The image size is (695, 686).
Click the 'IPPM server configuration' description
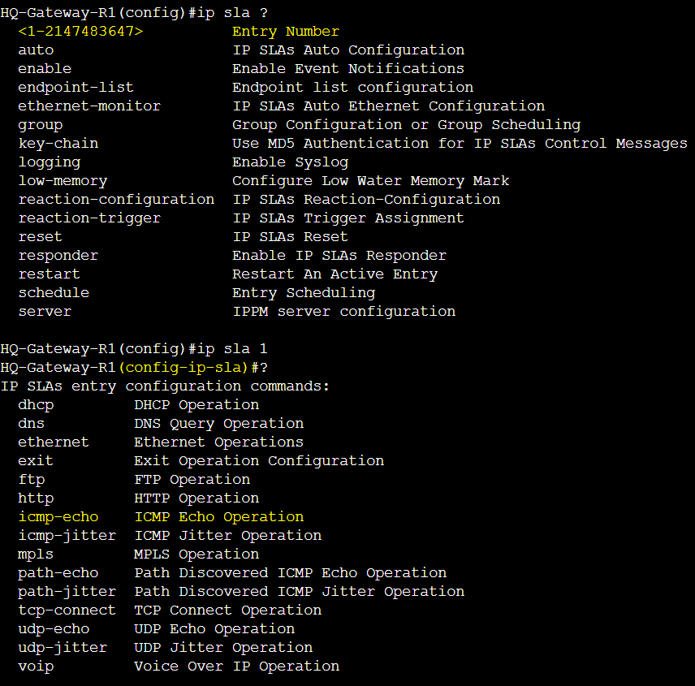tap(344, 312)
